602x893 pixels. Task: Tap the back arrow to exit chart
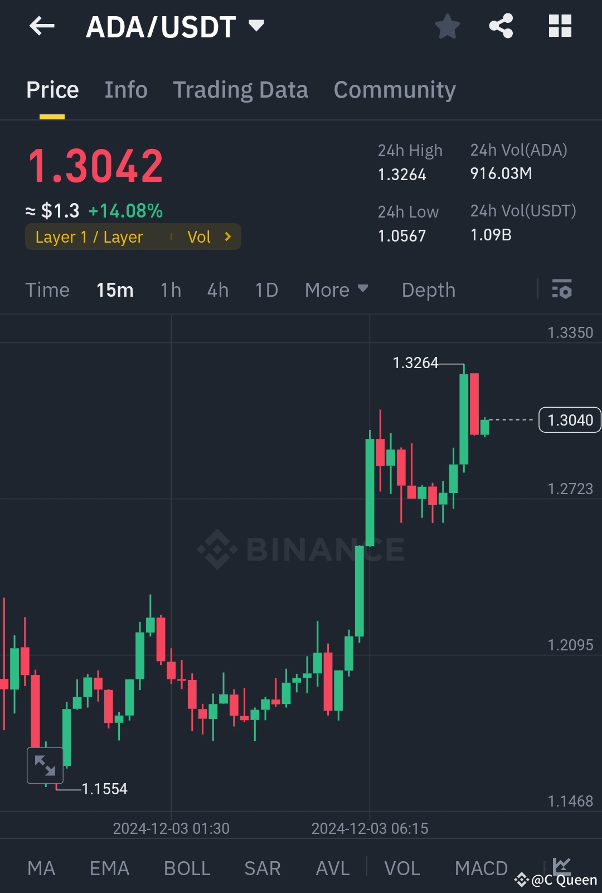click(x=41, y=26)
